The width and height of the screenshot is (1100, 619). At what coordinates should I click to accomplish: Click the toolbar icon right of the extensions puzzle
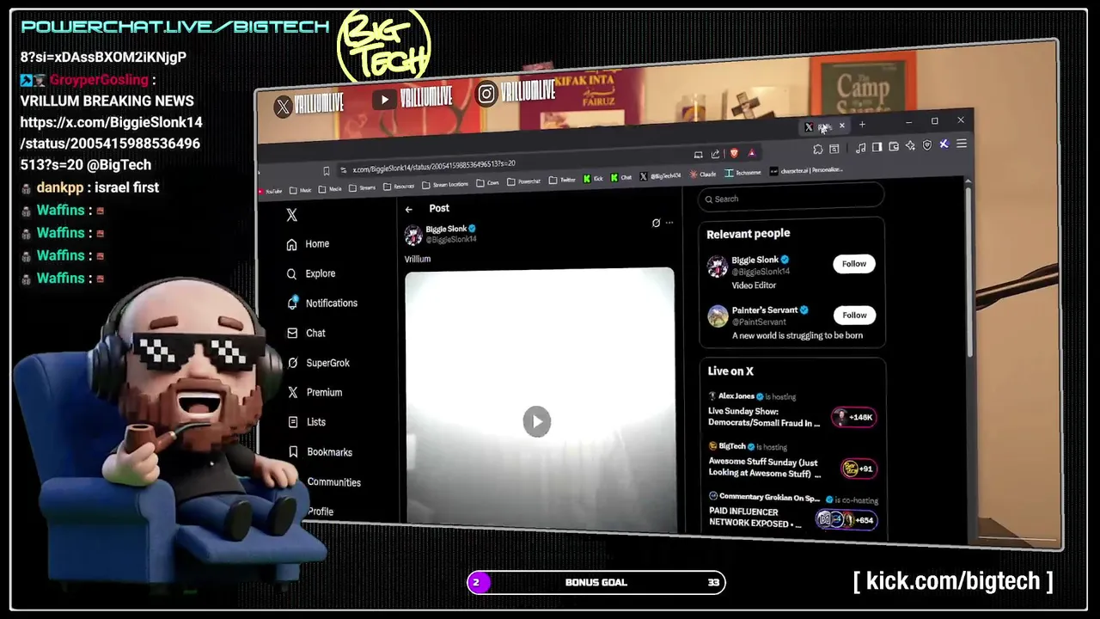834,149
